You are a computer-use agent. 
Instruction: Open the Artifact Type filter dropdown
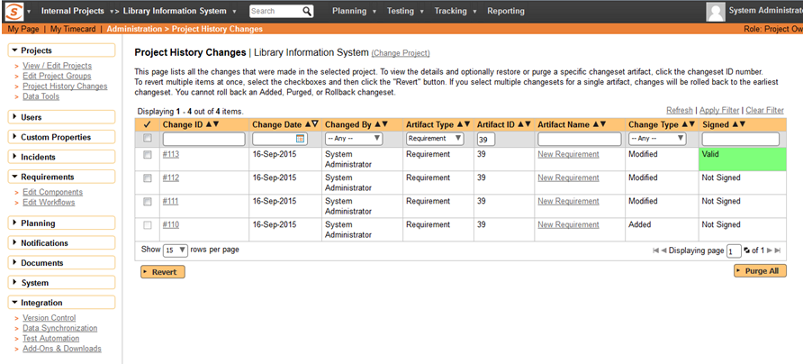tap(435, 139)
